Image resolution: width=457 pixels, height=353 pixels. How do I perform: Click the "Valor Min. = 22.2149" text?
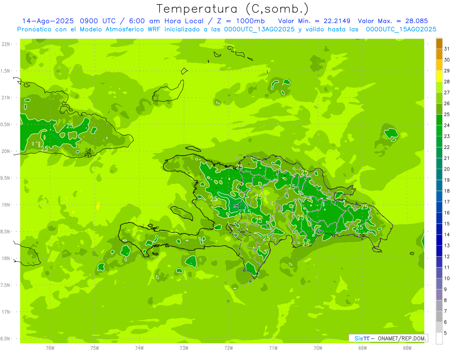[314, 21]
